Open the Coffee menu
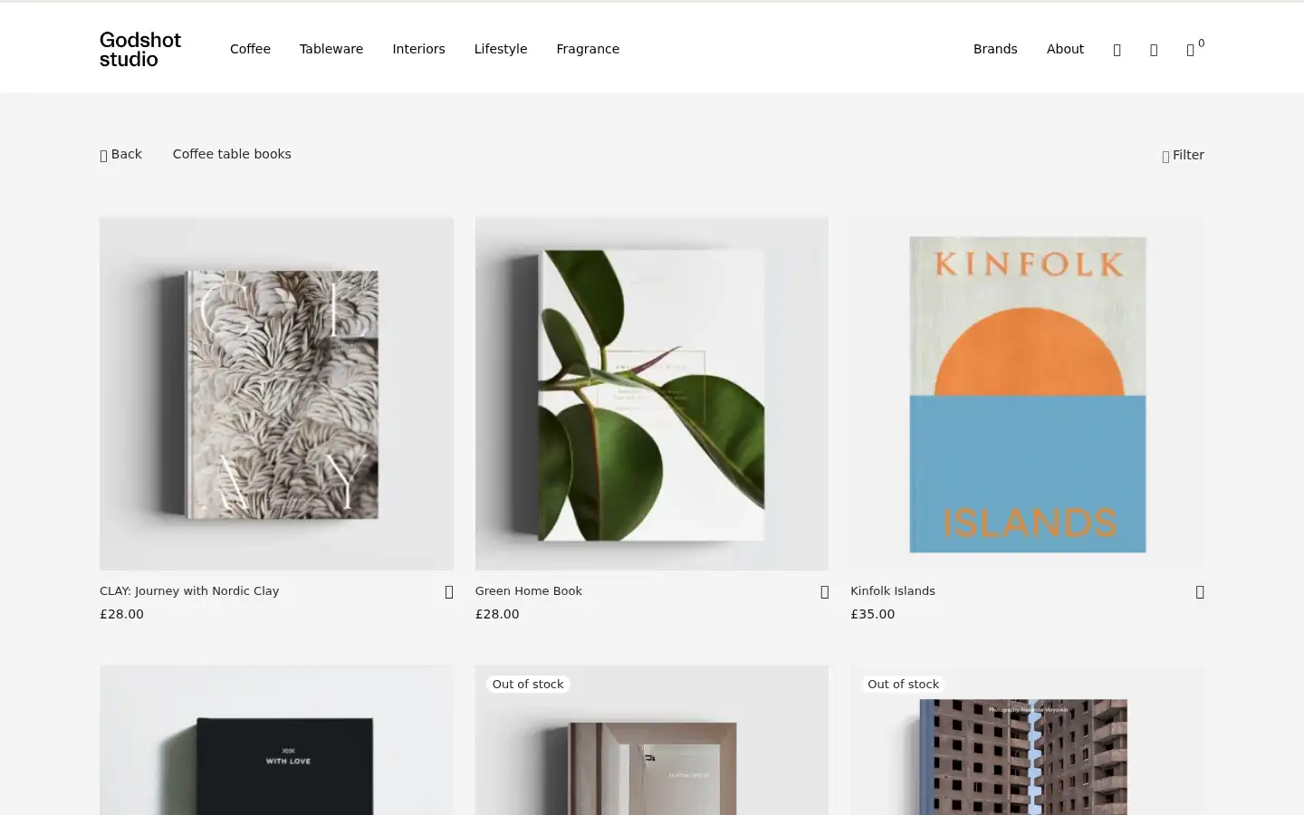This screenshot has height=815, width=1304. point(250,49)
